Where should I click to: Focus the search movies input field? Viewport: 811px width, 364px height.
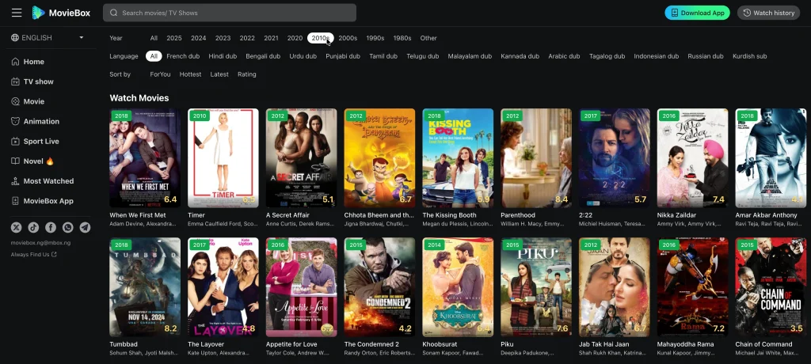point(230,13)
